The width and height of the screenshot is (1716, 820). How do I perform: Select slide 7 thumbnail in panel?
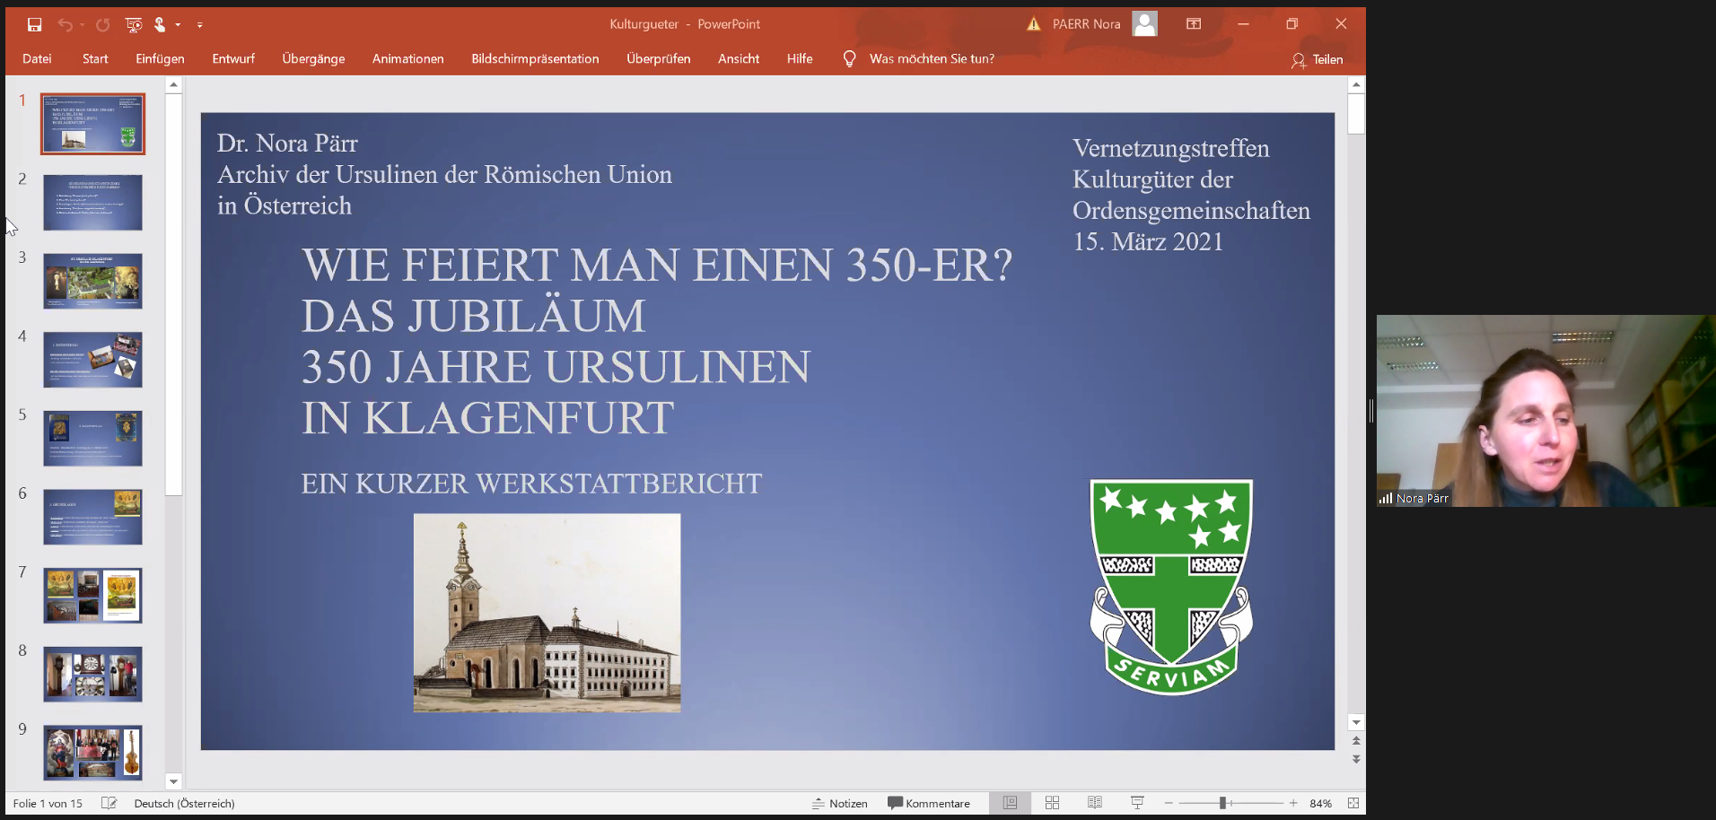click(92, 596)
